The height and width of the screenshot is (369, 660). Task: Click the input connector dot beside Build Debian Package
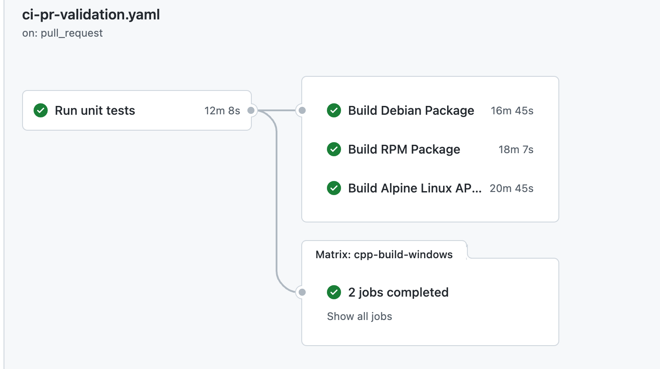(x=302, y=110)
